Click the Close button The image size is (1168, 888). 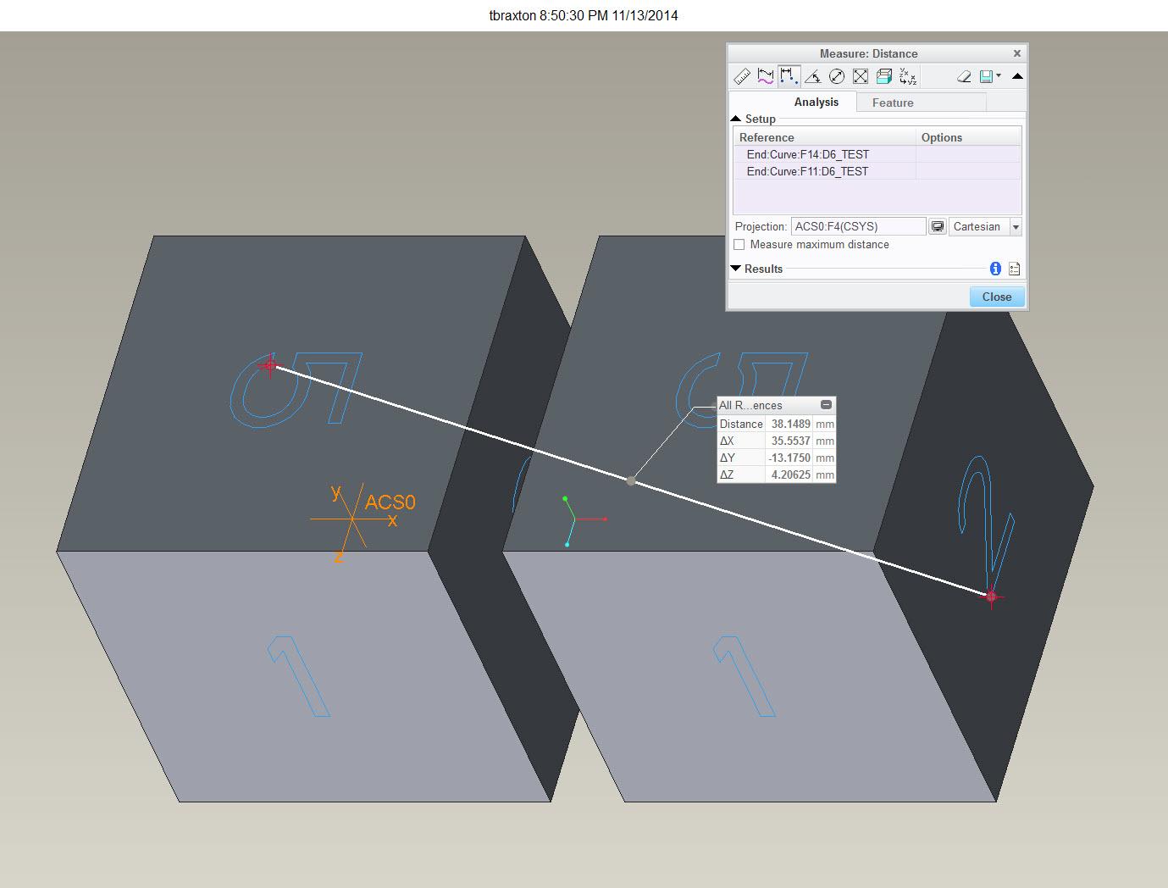pos(997,297)
